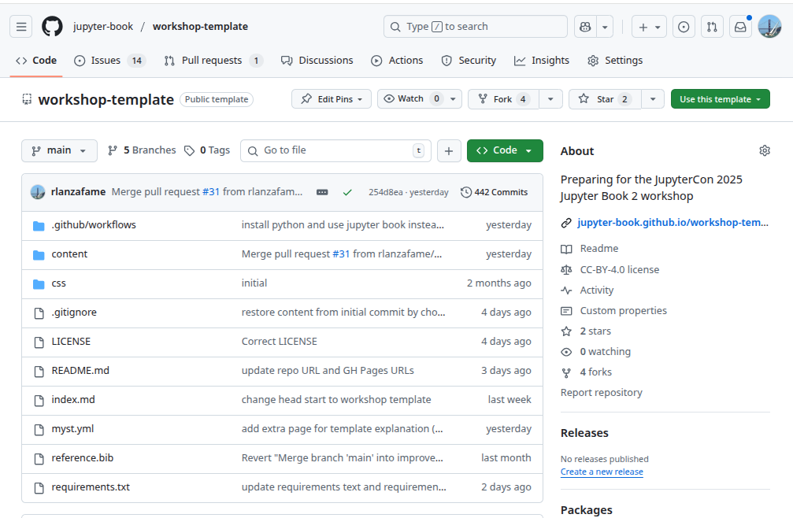Open the notifications inbox icon
The width and height of the screenshot is (793, 518).
pos(740,27)
